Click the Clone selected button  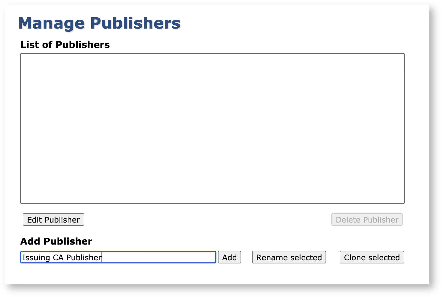(x=372, y=257)
